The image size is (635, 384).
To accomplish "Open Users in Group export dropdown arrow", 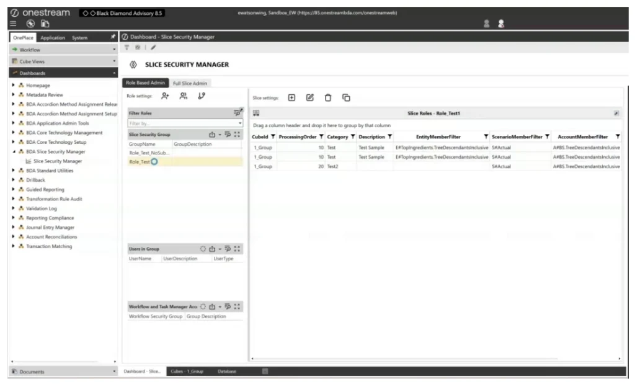I will pos(220,249).
